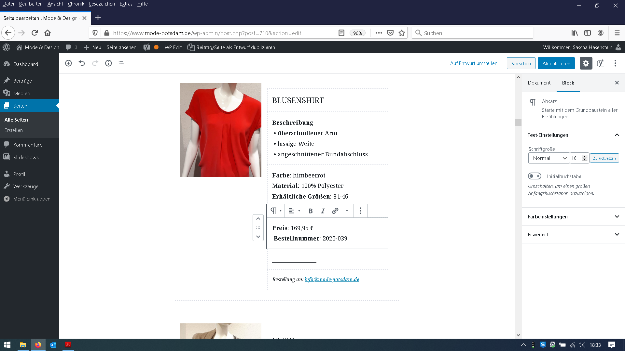Open Lesezeichen menu
The width and height of the screenshot is (625, 351).
[x=102, y=4]
